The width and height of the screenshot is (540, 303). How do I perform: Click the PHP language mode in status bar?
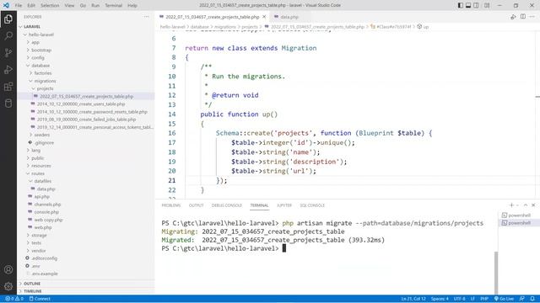click(484, 299)
